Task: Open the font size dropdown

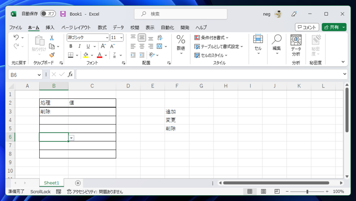Action: click(121, 38)
